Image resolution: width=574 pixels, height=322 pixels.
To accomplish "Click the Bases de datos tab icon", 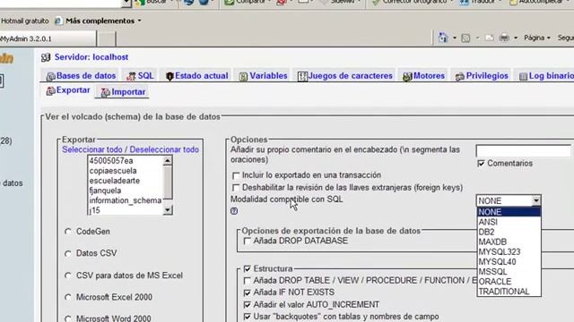I will (x=50, y=76).
